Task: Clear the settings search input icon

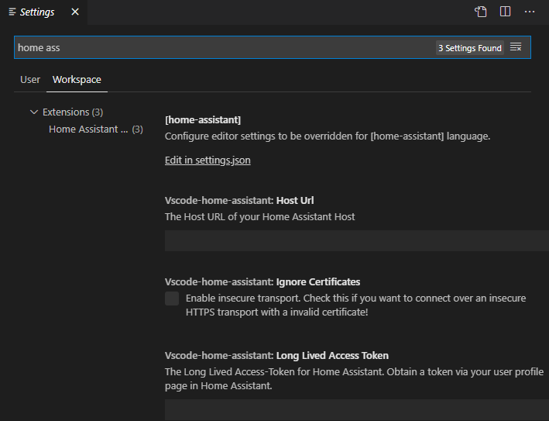Action: pos(516,47)
